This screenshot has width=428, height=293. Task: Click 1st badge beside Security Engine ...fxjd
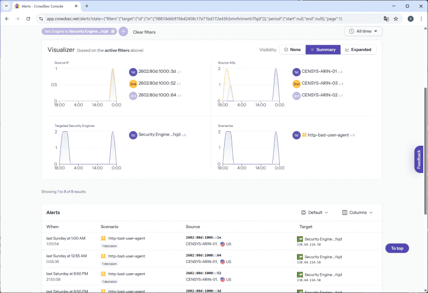coord(133,136)
